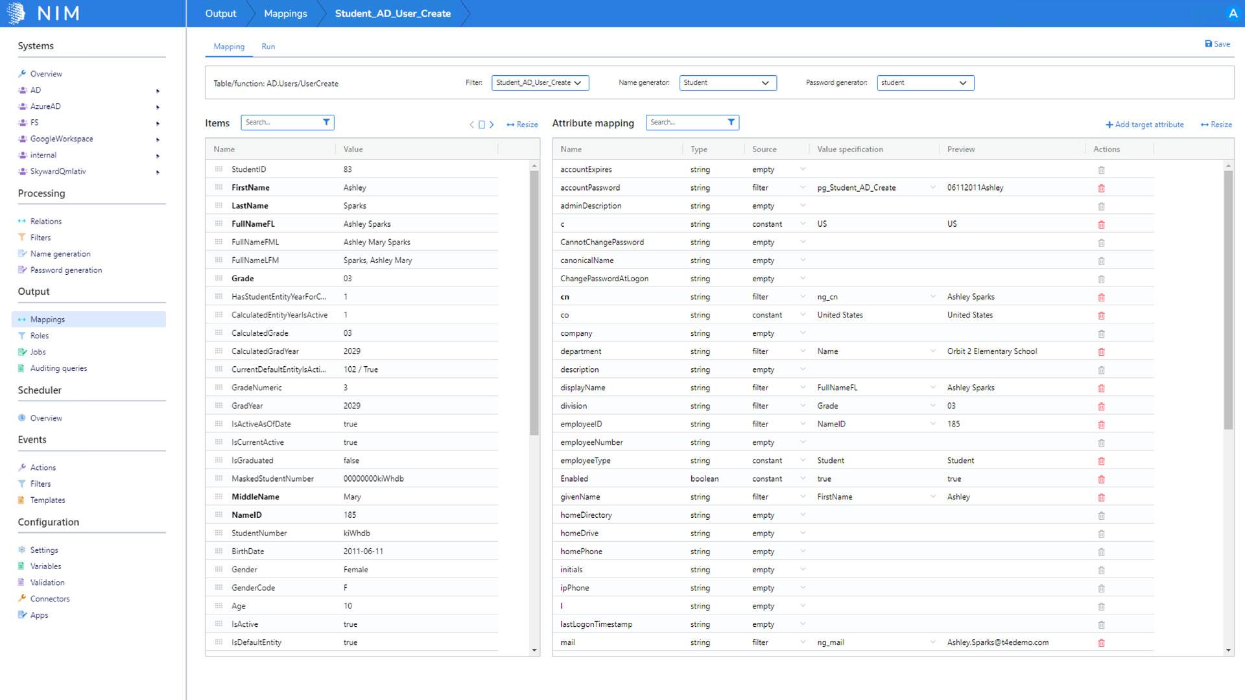Click Mappings in the breadcrumb
Image resolution: width=1245 pixels, height=700 pixels.
[x=285, y=14]
